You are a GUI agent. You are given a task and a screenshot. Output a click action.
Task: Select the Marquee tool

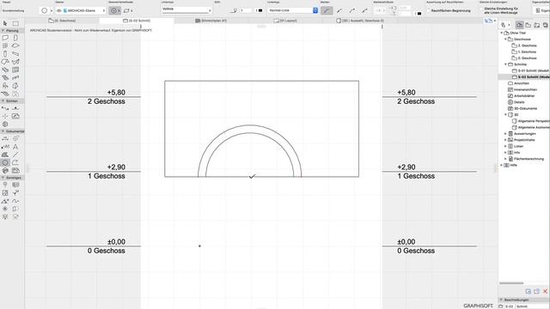tap(15, 23)
